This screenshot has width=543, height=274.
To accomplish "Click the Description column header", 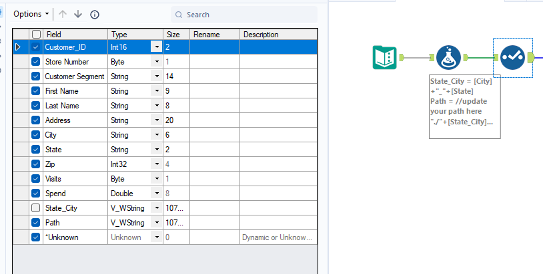I will coord(276,34).
